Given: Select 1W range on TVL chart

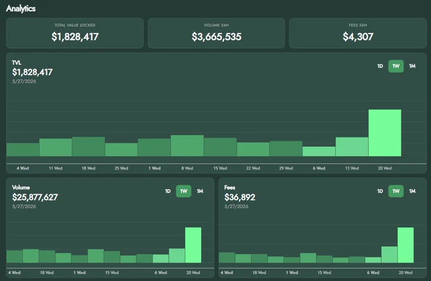Looking at the screenshot, I should pos(396,66).
